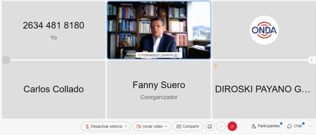Click the muted microphone icon

87,126
